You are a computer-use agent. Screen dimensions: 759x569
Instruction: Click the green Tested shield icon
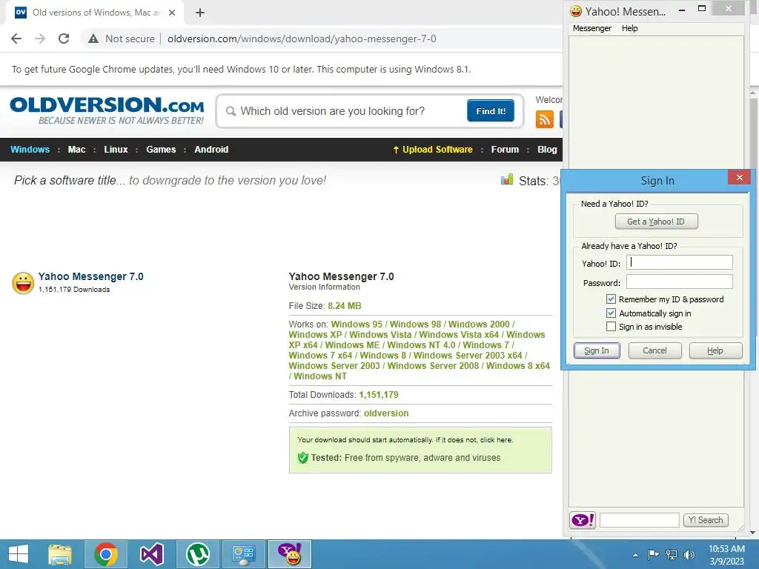click(303, 458)
